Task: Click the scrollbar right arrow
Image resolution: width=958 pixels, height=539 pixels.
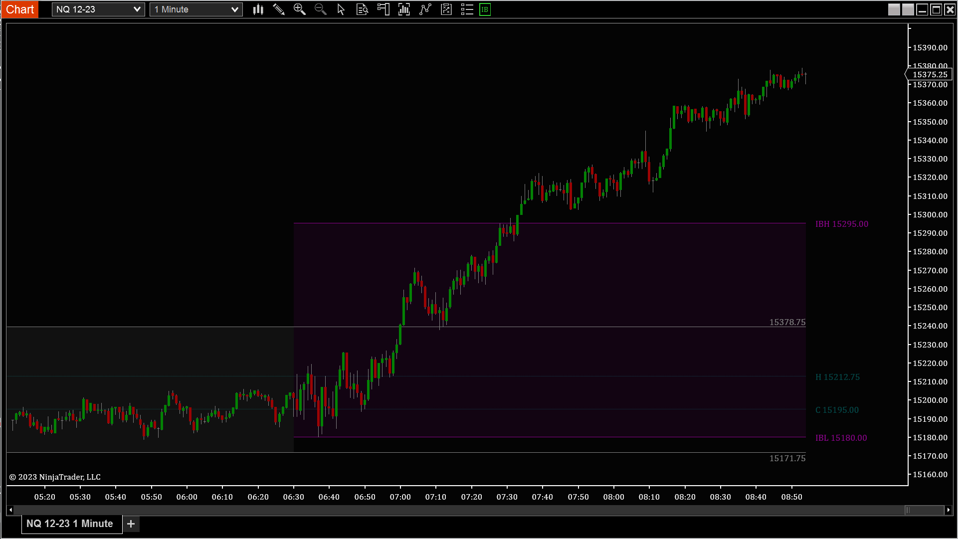Action: (949, 510)
